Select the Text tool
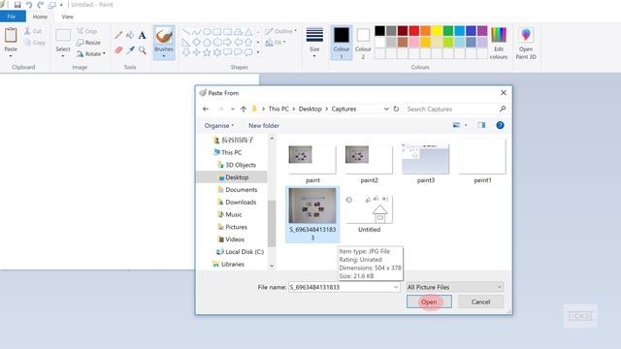621x349 pixels. click(142, 35)
